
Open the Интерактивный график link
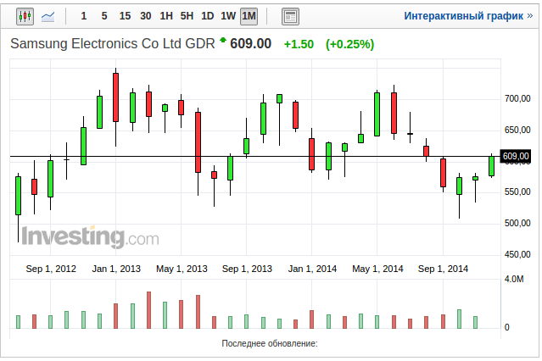(x=468, y=16)
